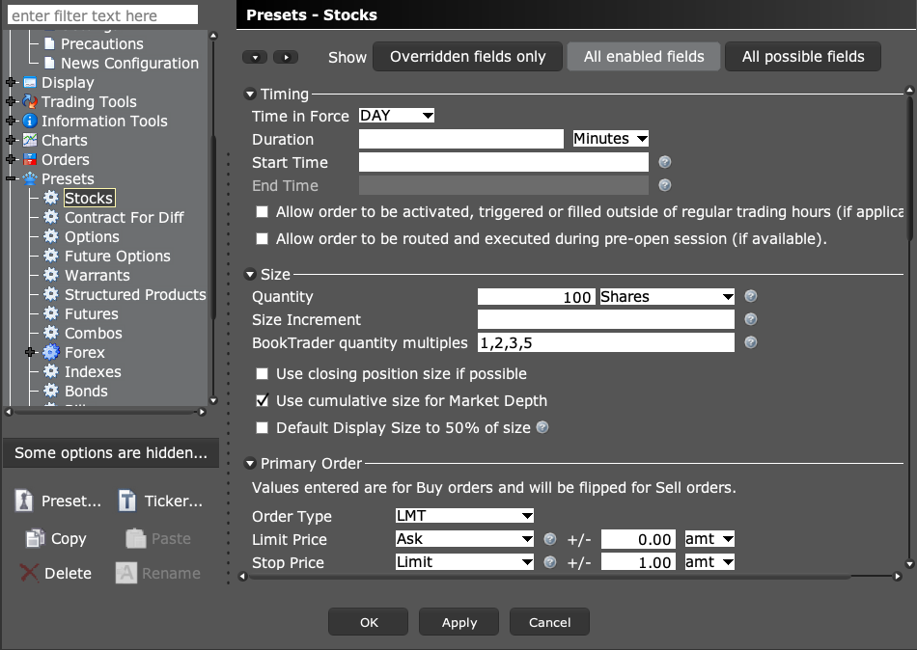The width and height of the screenshot is (917, 650).
Task: Uncheck Use cumulative size for Market Depth
Action: tap(262, 400)
